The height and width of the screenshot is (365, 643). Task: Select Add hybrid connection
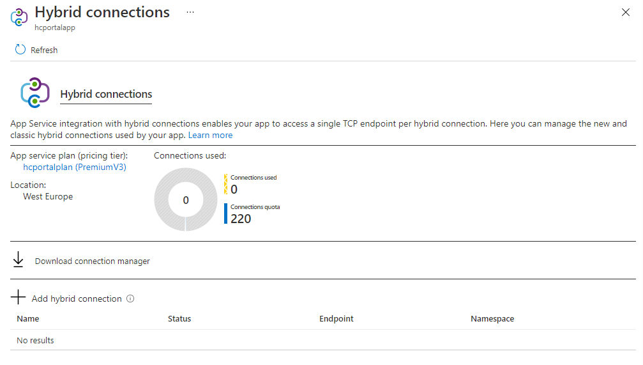click(x=77, y=299)
